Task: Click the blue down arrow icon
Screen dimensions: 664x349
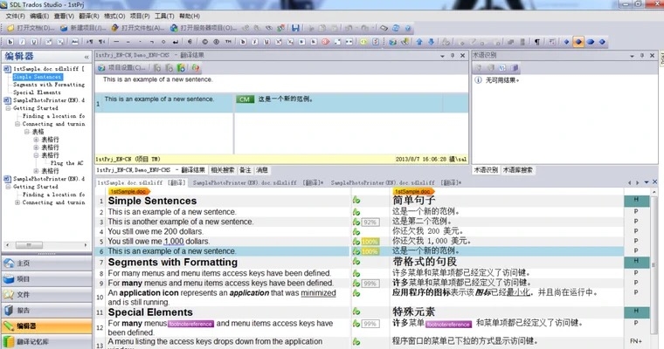Action: (x=431, y=42)
